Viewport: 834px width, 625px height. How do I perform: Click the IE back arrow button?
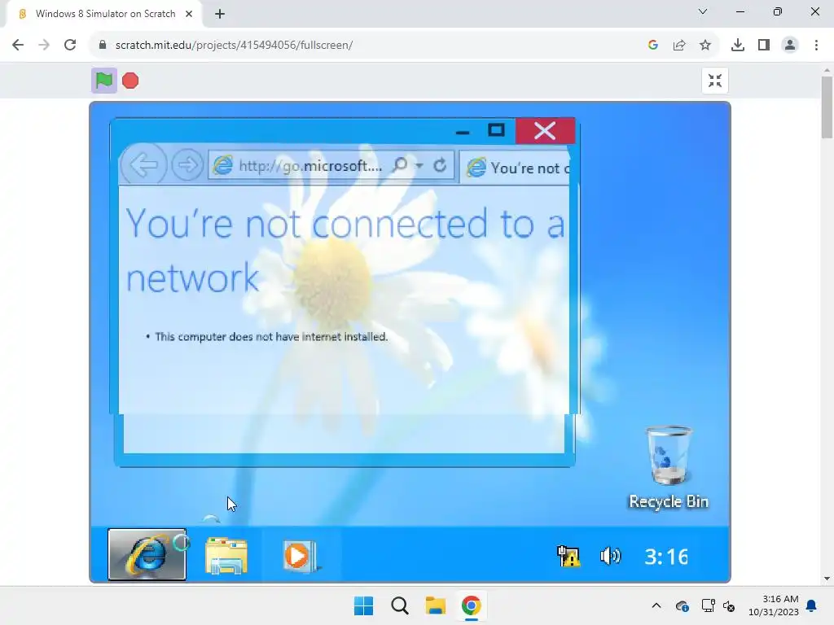click(143, 165)
